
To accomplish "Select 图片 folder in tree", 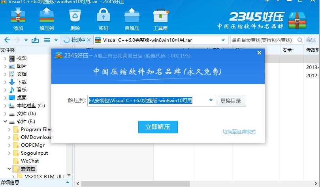I will (x=22, y=66).
